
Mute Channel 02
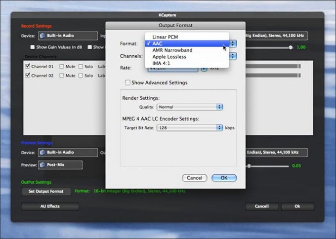(x=62, y=76)
